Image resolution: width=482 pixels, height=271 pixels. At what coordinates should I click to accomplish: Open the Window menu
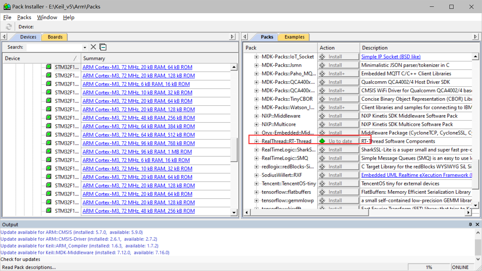pos(47,17)
